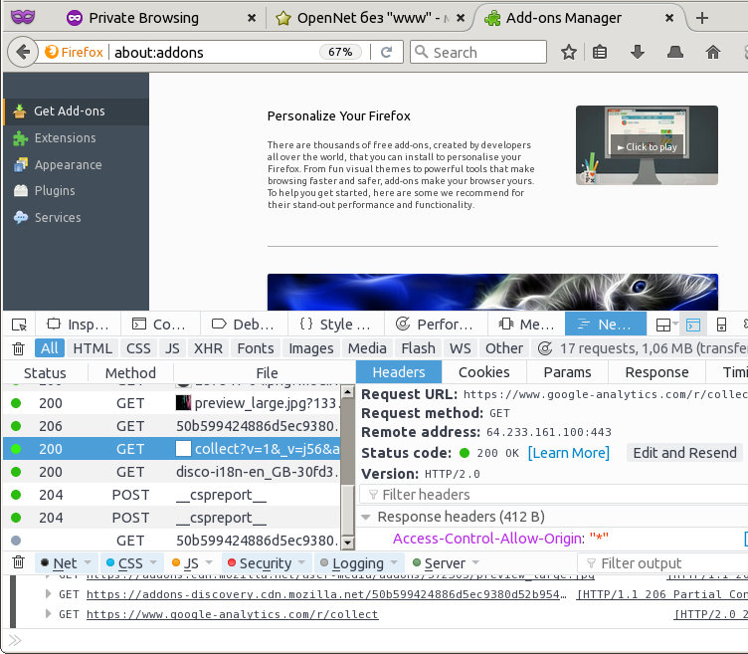Image resolution: width=748 pixels, height=654 pixels.
Task: Collapse the Response headers section
Action: click(x=365, y=517)
